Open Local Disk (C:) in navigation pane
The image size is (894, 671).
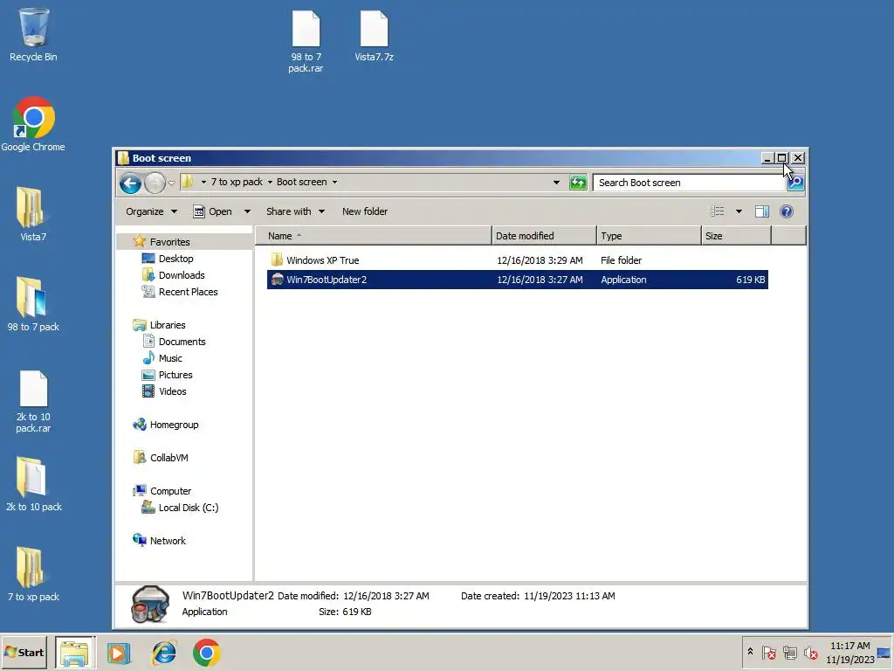coord(180,508)
